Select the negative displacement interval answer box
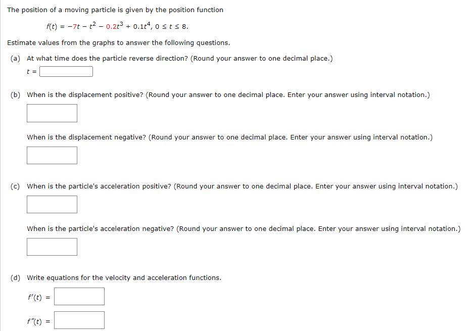The image size is (471, 331). [x=52, y=156]
